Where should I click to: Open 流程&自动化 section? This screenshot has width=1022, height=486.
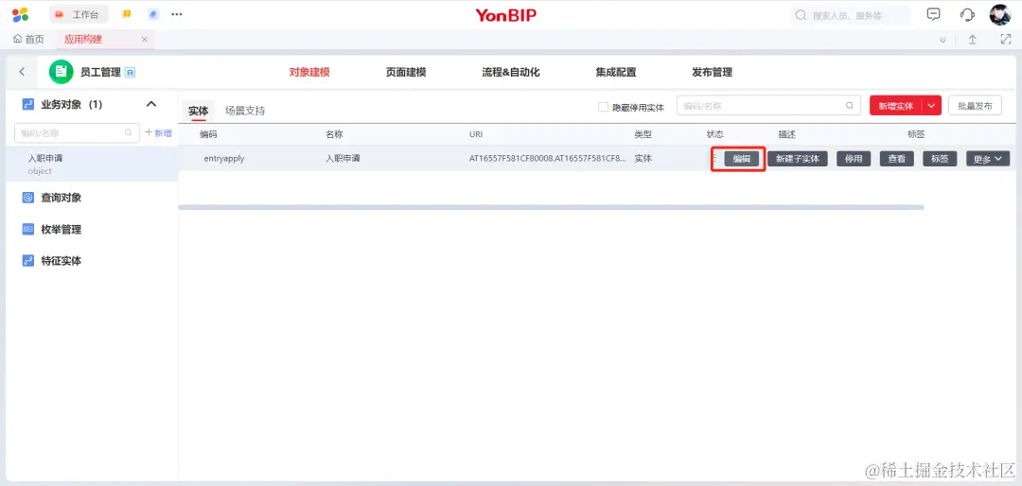click(511, 72)
